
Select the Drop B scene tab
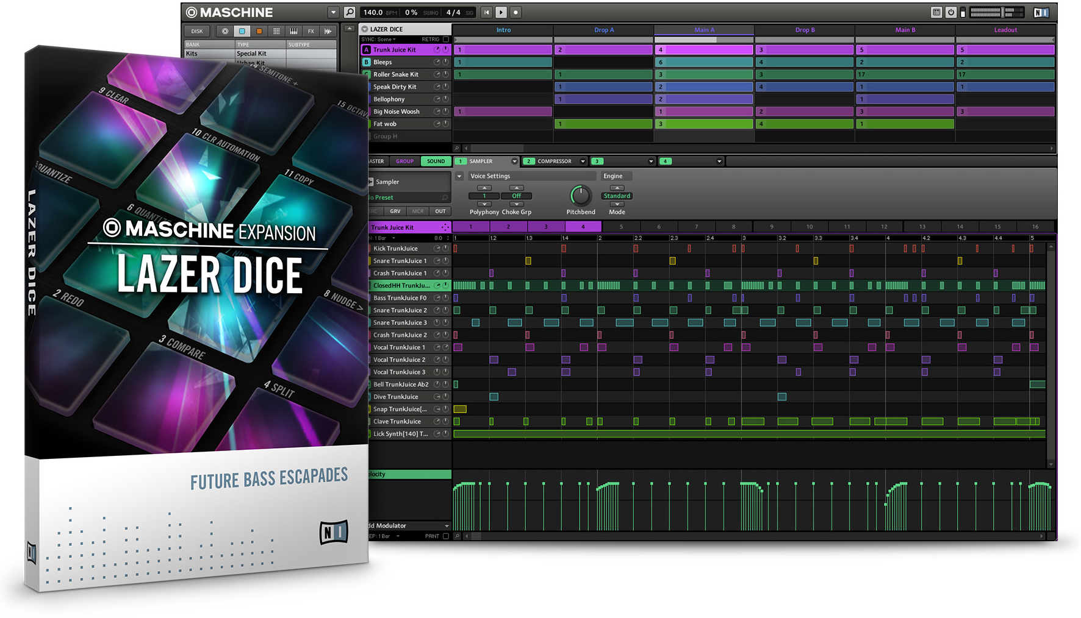pos(805,30)
